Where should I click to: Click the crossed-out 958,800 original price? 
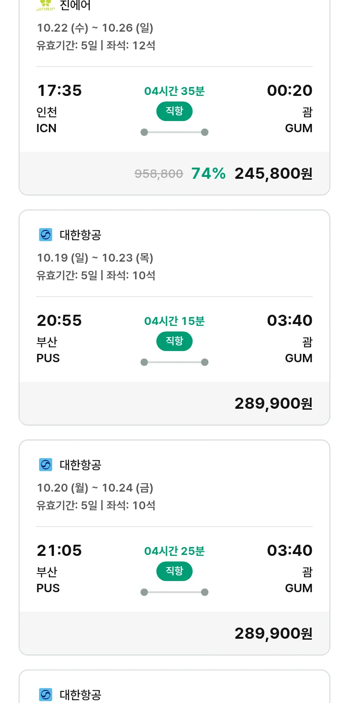[x=159, y=174]
